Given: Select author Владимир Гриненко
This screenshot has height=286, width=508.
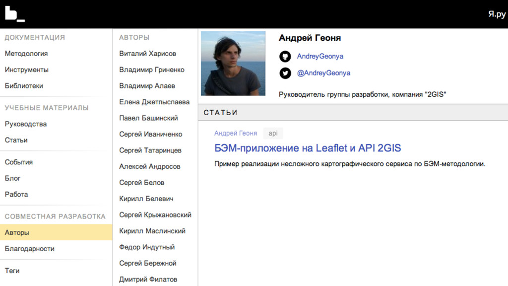Looking at the screenshot, I should click(152, 70).
